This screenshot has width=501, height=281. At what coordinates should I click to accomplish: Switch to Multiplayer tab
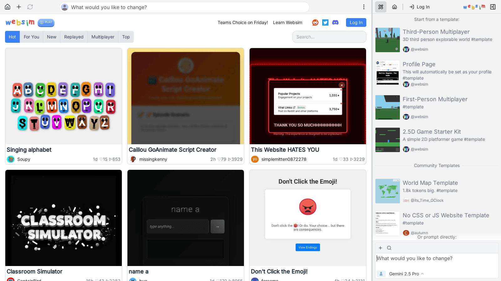(103, 37)
